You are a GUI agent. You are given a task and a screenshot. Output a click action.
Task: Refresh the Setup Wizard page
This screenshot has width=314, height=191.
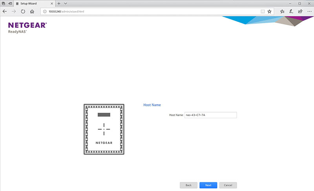[23, 11]
